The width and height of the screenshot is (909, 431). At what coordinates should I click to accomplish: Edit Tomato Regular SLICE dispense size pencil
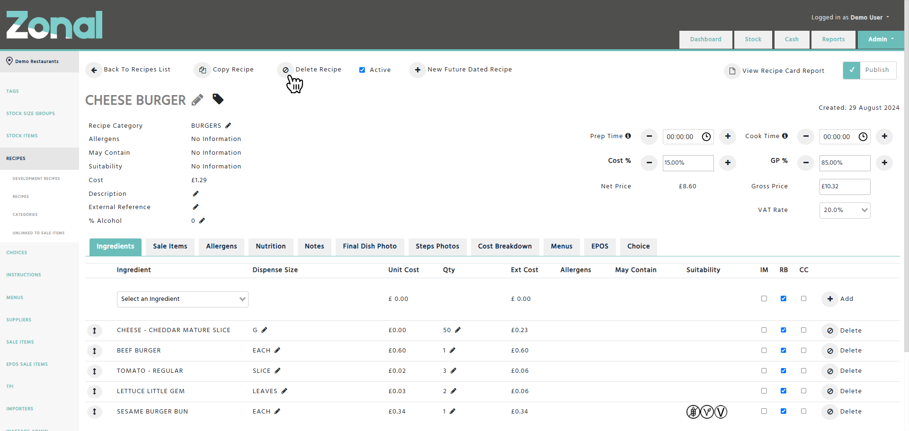277,370
